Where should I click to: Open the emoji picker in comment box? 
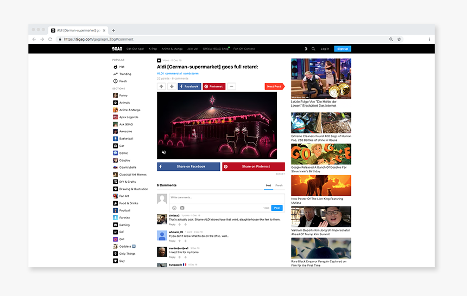(x=174, y=208)
